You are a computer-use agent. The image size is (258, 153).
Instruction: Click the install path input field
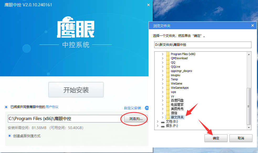click(x=65, y=119)
